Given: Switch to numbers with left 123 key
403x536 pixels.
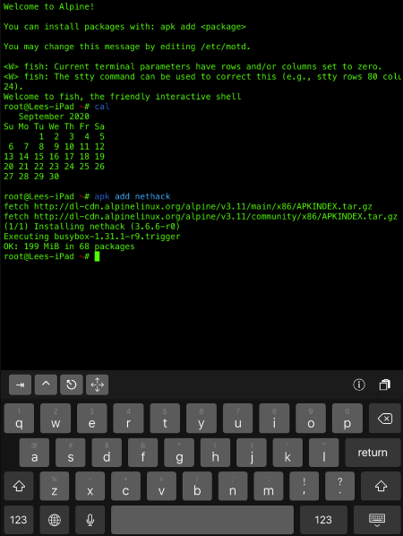Looking at the screenshot, I should click(19, 520).
